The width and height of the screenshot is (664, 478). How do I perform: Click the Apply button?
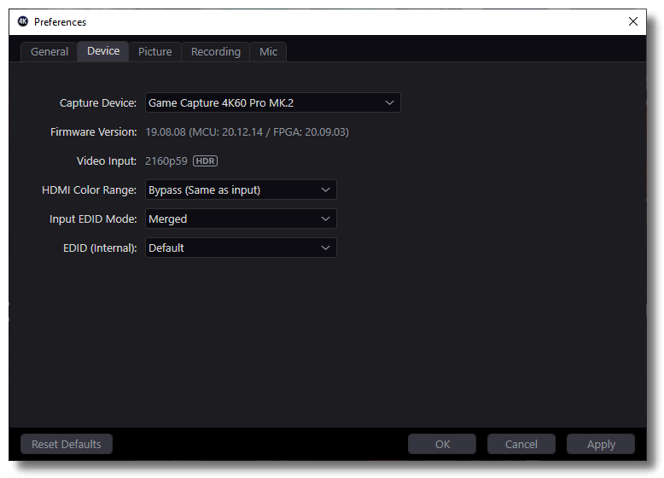(601, 444)
